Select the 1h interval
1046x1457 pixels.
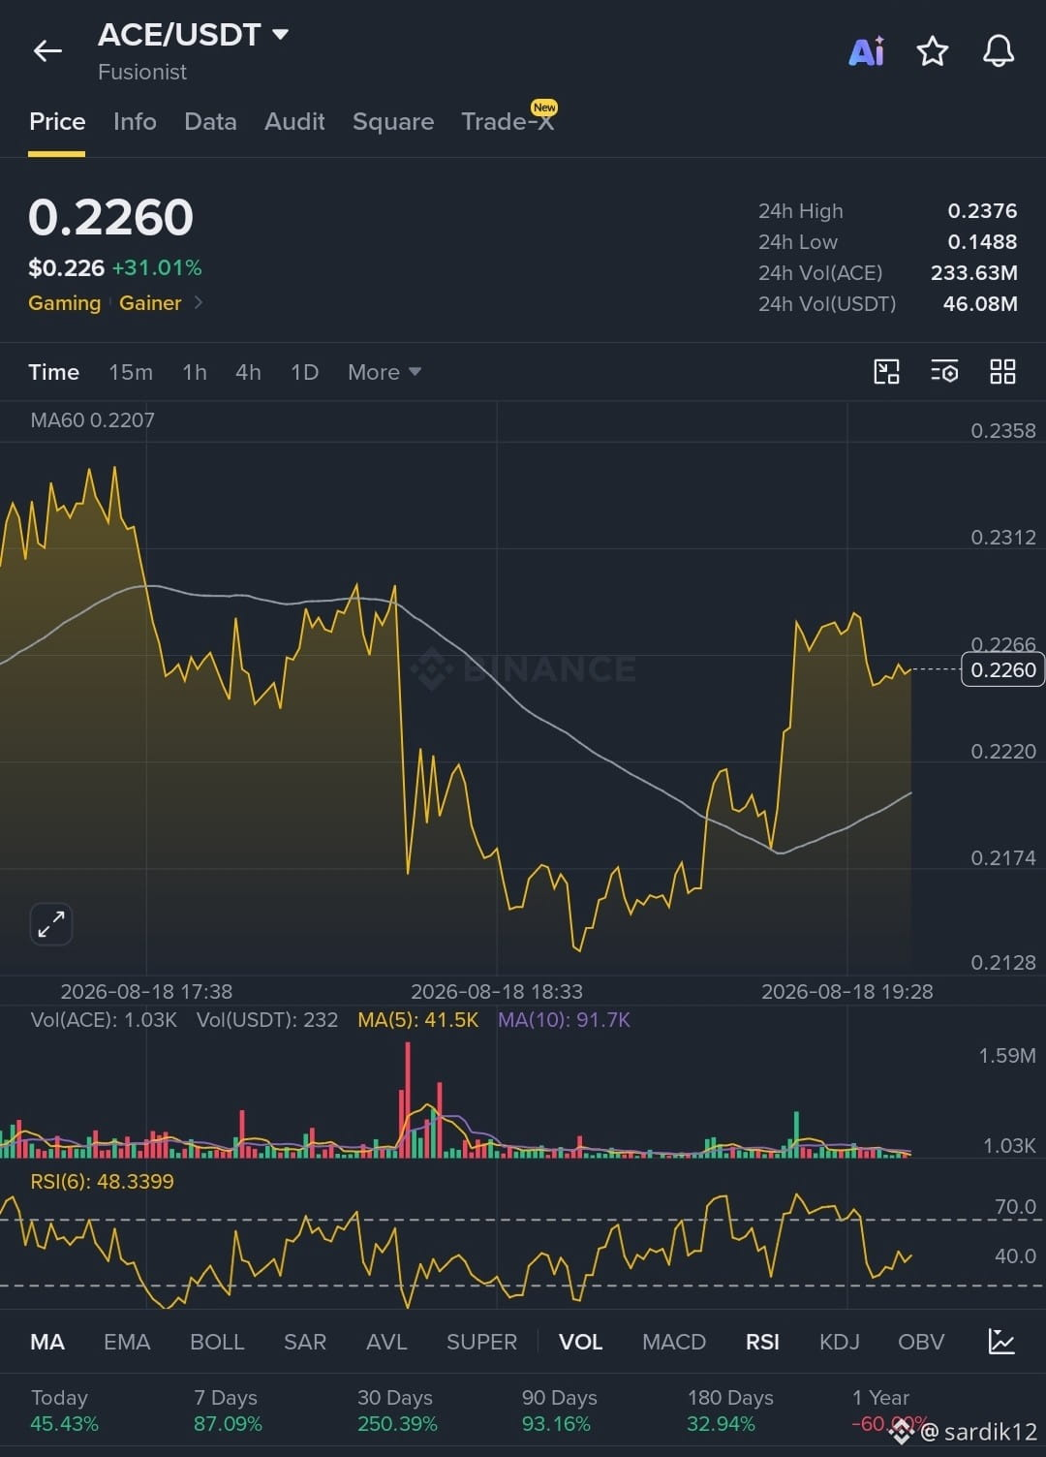click(195, 372)
